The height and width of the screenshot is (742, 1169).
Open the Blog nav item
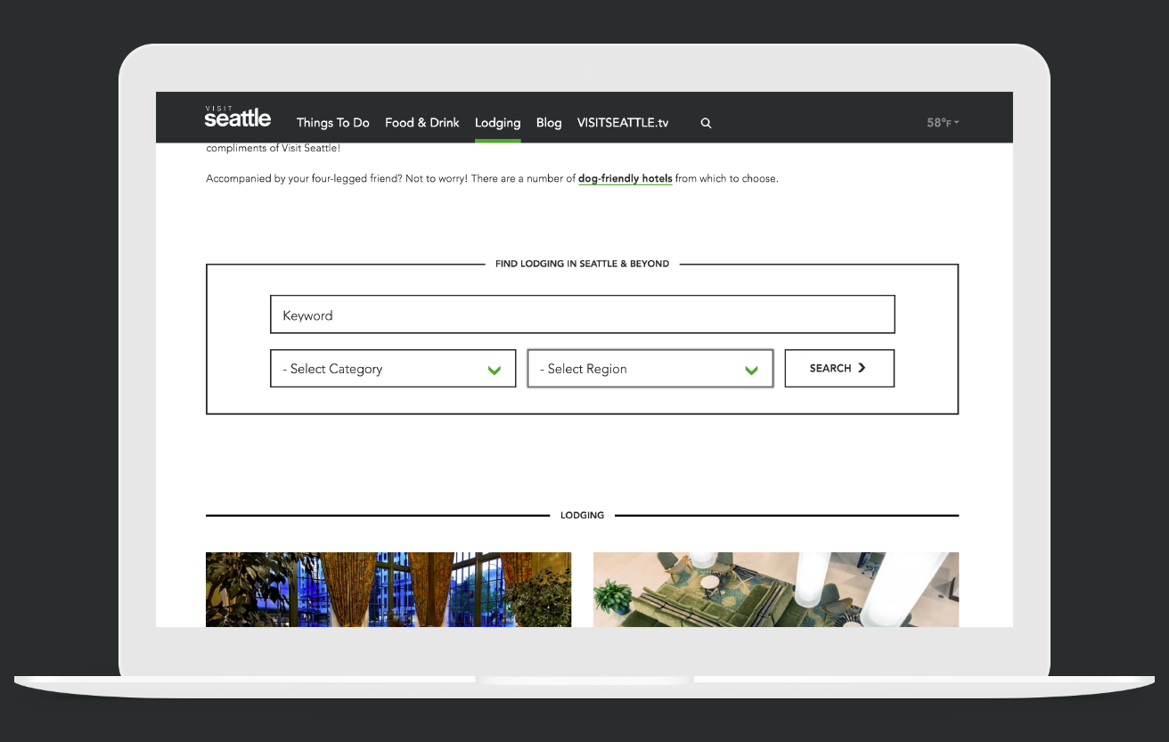click(549, 123)
